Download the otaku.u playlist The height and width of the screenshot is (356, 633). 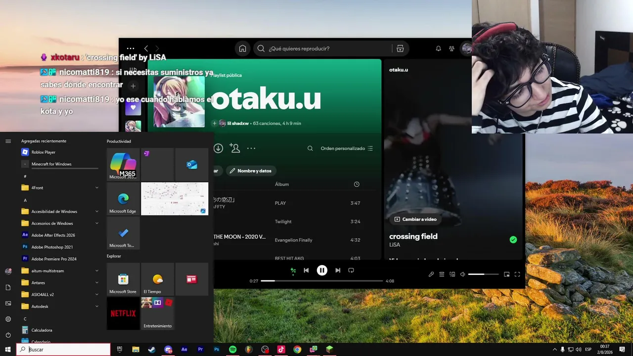218,148
